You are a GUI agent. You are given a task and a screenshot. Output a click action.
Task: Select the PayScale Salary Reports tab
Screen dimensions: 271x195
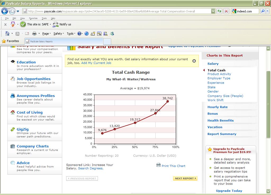[64, 41]
